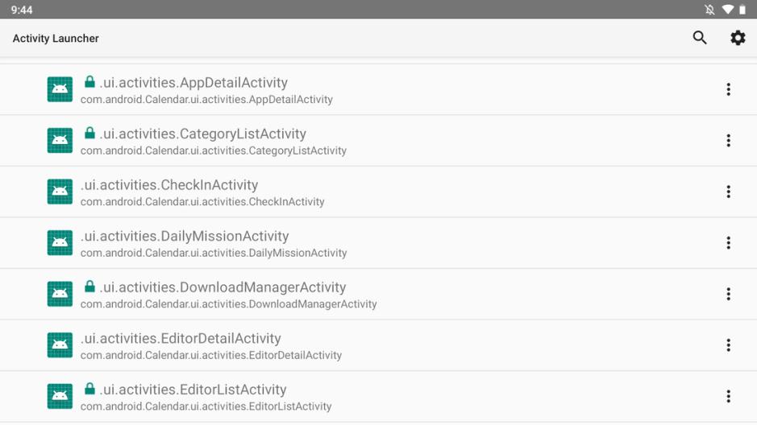The image size is (757, 425).
Task: Show more options for EditorDetailActivity
Action: point(728,345)
